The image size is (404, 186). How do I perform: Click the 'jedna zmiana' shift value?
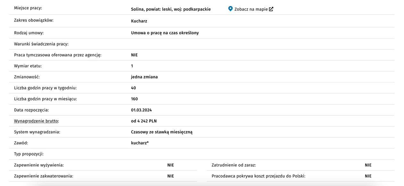pos(144,77)
